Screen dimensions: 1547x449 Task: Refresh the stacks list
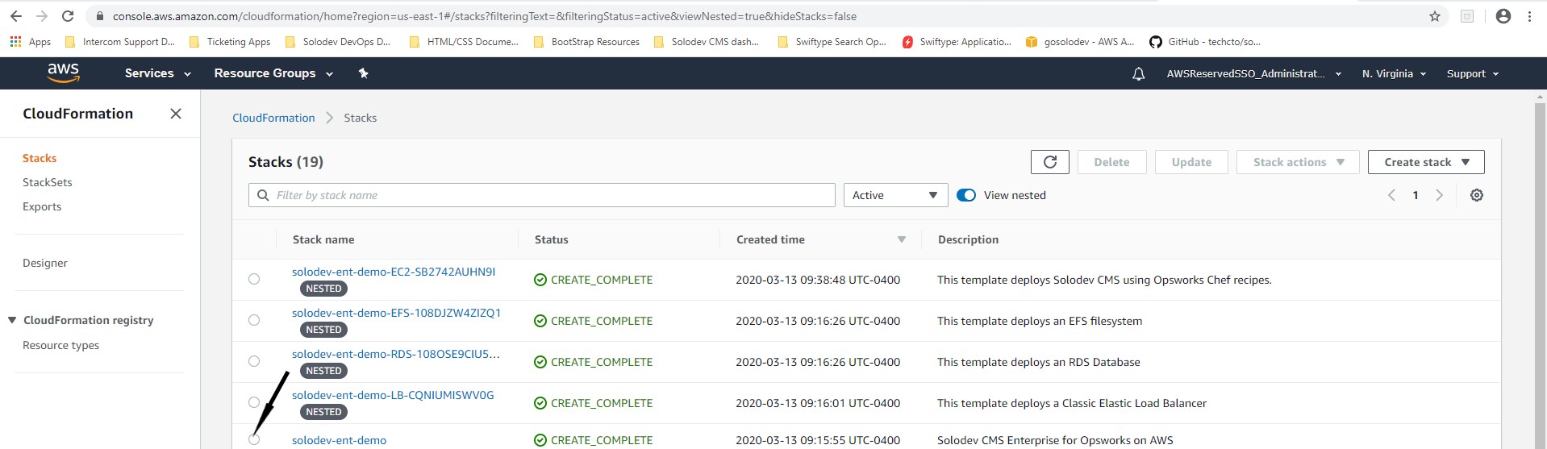pyautogui.click(x=1049, y=162)
